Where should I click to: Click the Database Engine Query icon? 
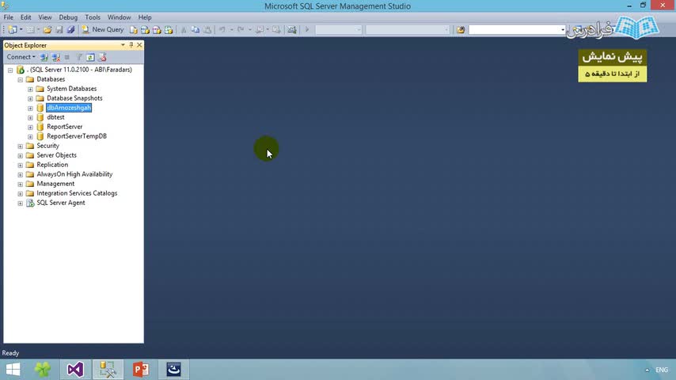click(x=134, y=30)
